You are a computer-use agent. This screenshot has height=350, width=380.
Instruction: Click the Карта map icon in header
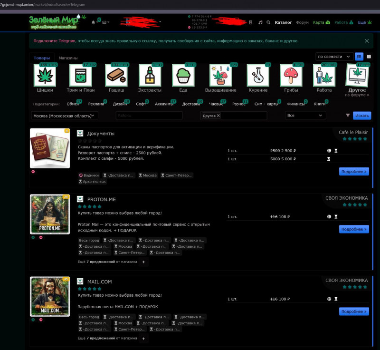(321, 22)
